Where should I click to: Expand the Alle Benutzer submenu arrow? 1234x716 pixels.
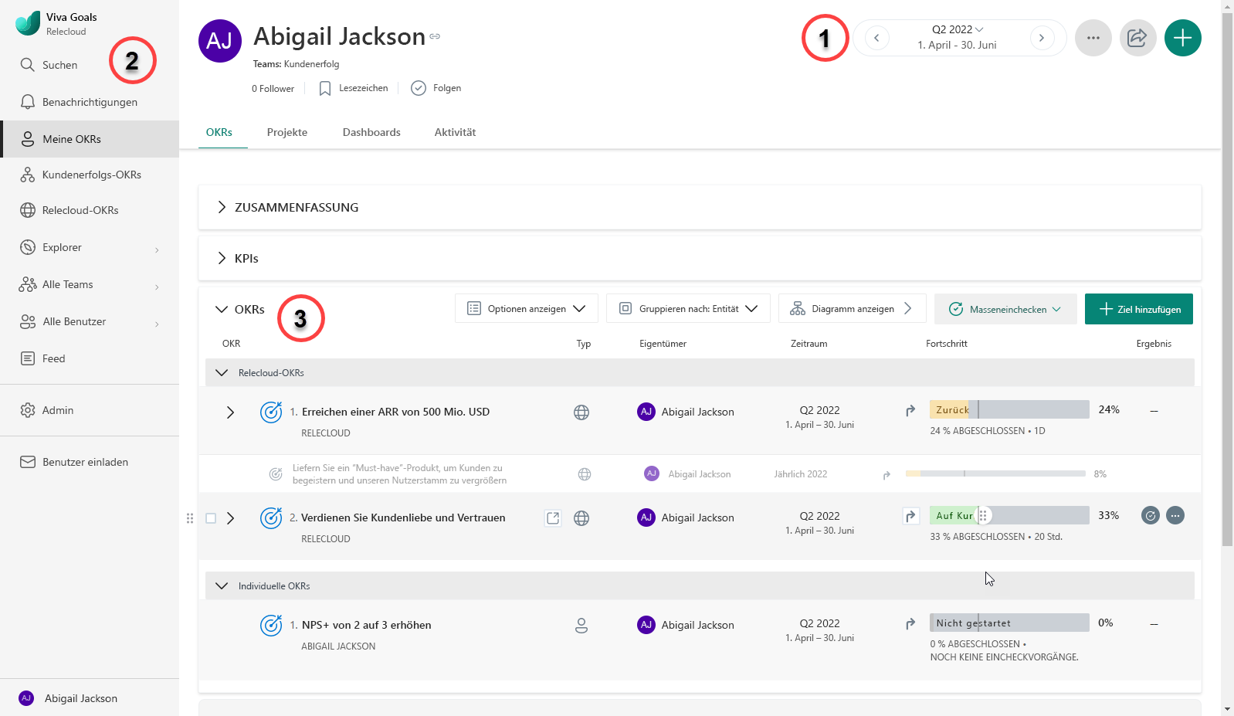tap(157, 323)
